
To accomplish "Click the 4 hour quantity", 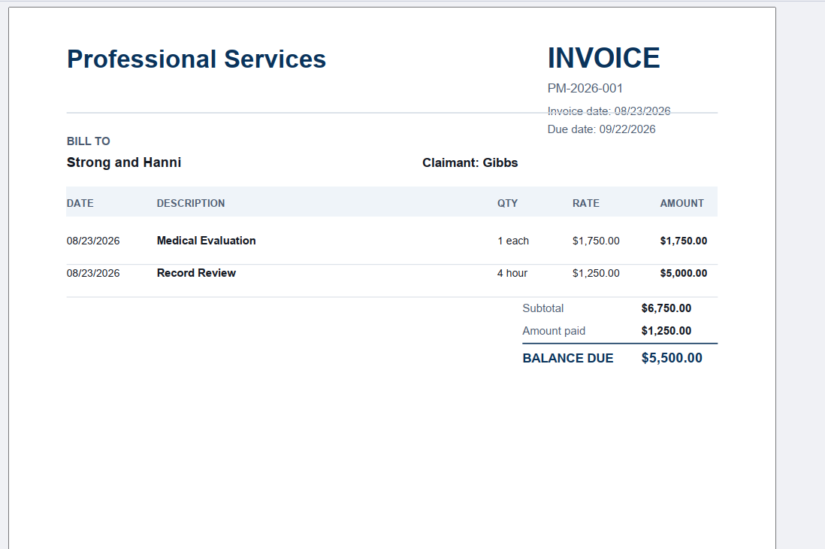I will click(x=512, y=274).
